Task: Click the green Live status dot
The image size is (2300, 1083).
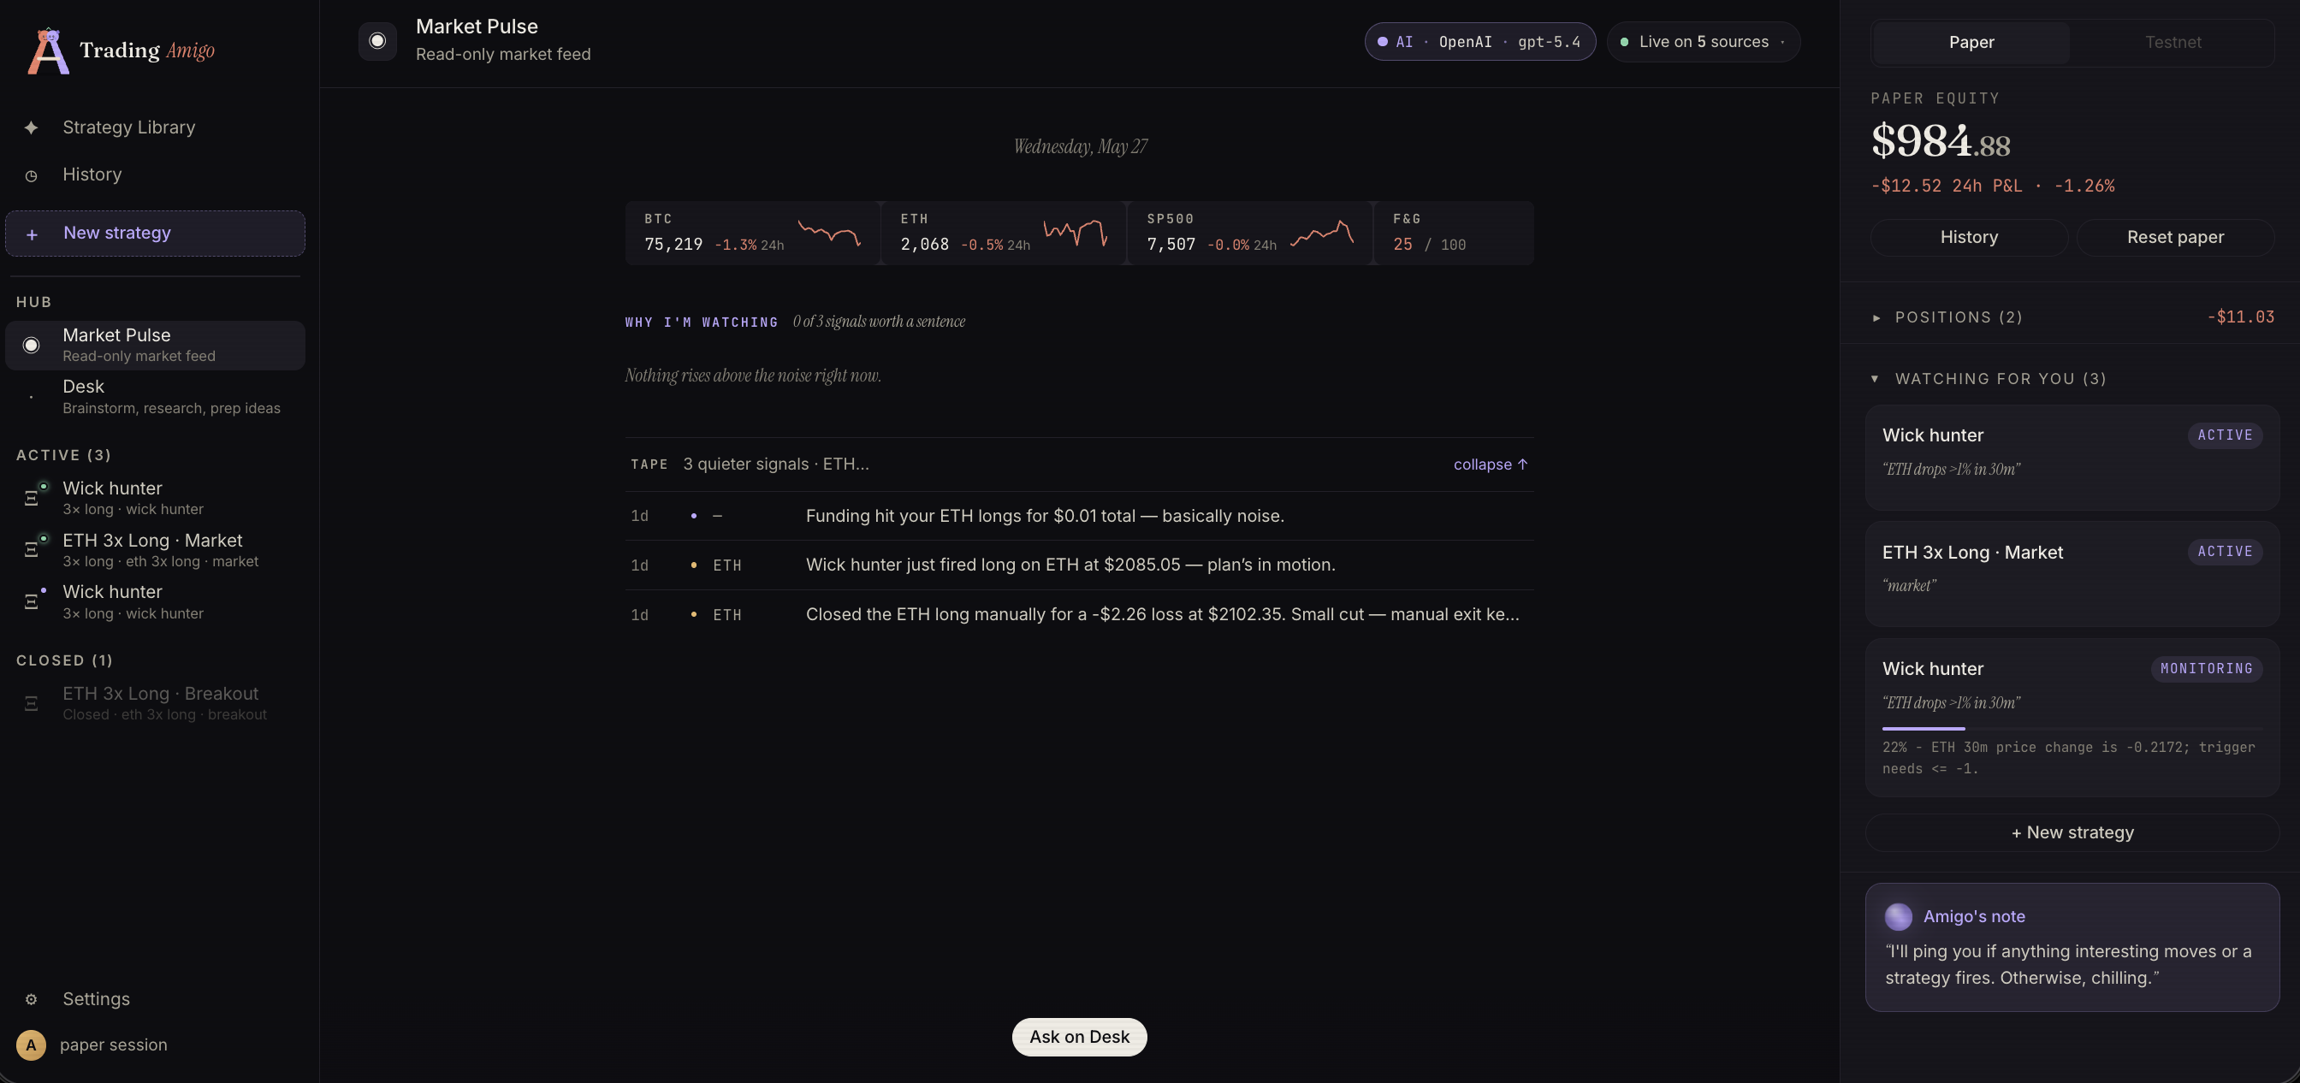Action: (1624, 42)
